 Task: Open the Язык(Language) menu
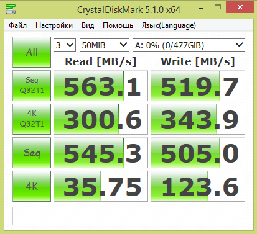(x=169, y=25)
